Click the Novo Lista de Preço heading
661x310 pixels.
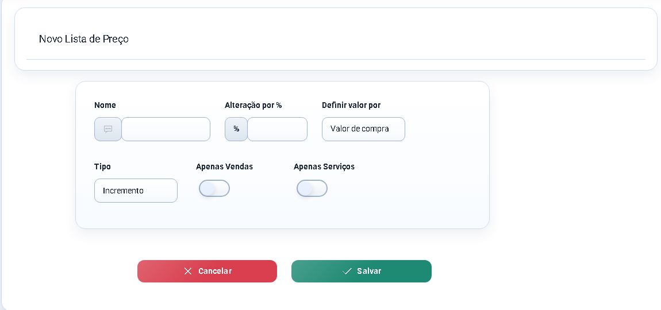pos(83,39)
